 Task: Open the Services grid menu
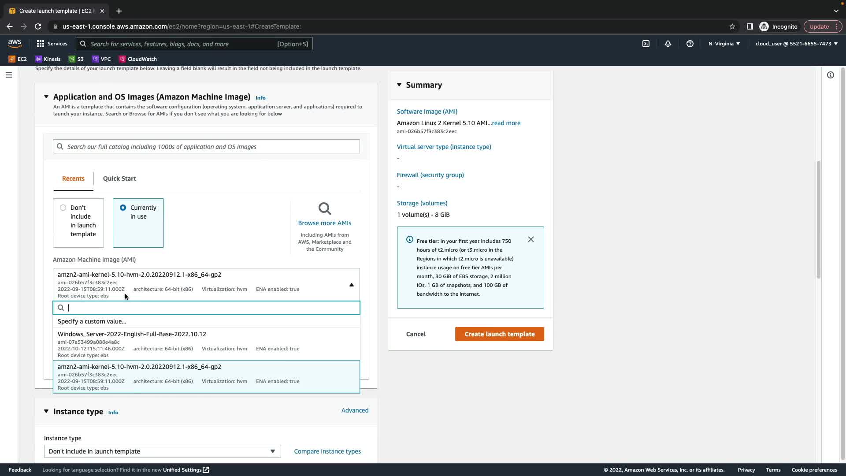(x=41, y=44)
